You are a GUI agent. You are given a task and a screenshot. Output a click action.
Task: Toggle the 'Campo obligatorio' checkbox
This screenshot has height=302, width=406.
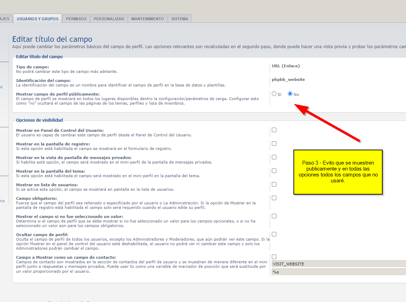(274, 198)
